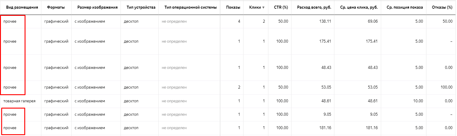Click the 138.11 total spend cell
The image size is (457, 136).
(x=325, y=21)
